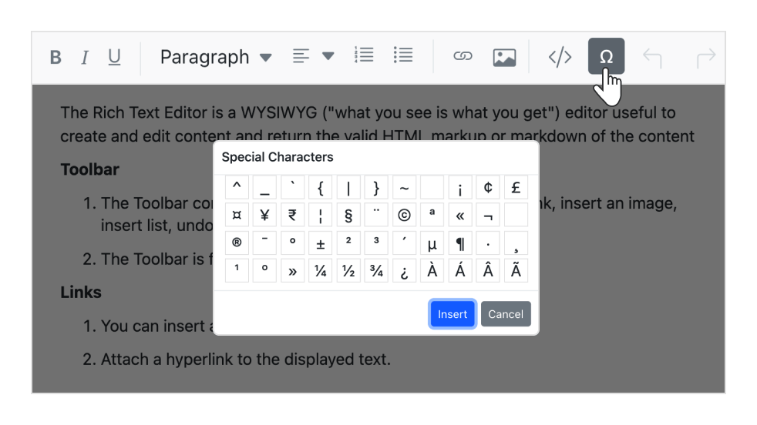The height and width of the screenshot is (425, 757).
Task: Click the undo arrow icon
Action: [x=652, y=57]
